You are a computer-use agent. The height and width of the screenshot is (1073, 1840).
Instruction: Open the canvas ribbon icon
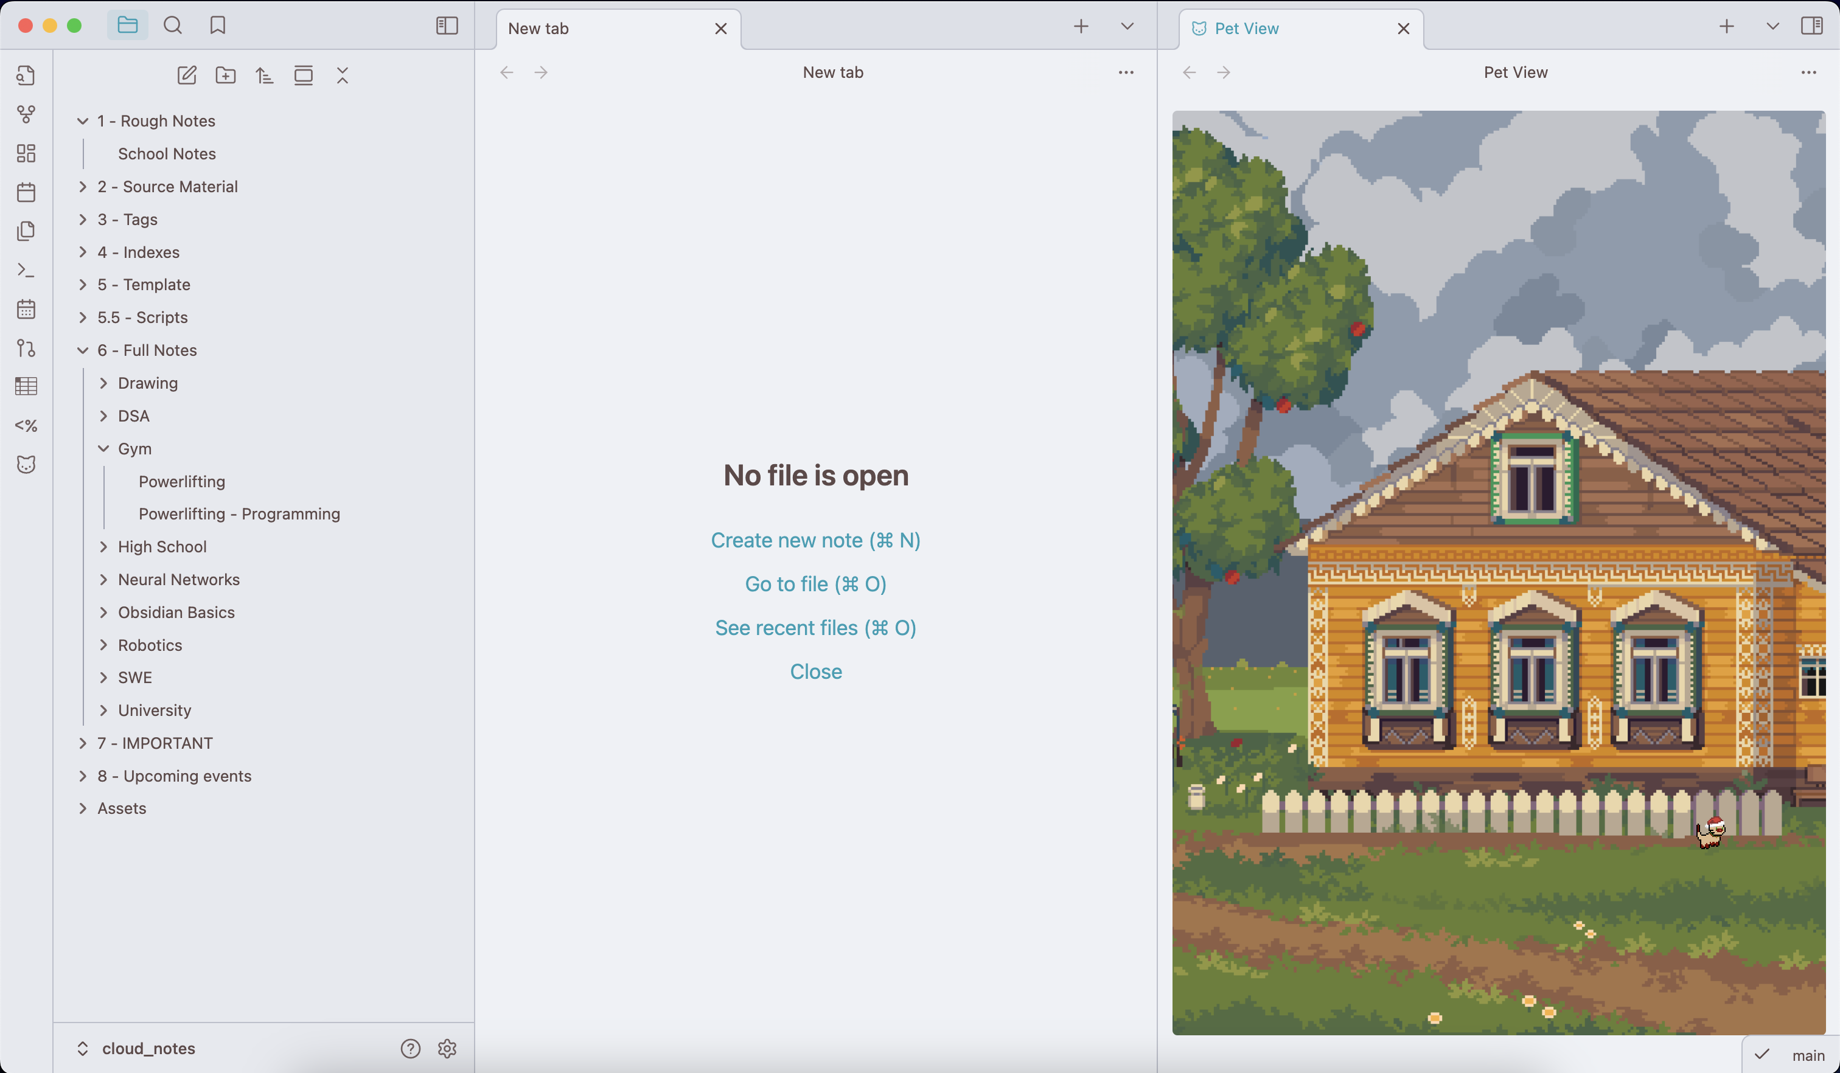(26, 153)
